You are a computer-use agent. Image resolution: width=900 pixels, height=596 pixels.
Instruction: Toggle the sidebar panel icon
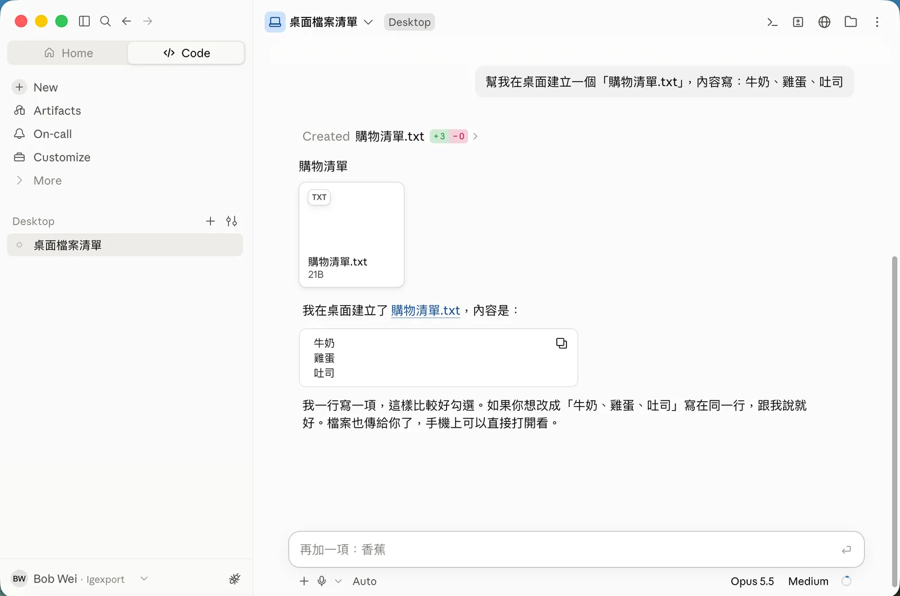coord(84,21)
